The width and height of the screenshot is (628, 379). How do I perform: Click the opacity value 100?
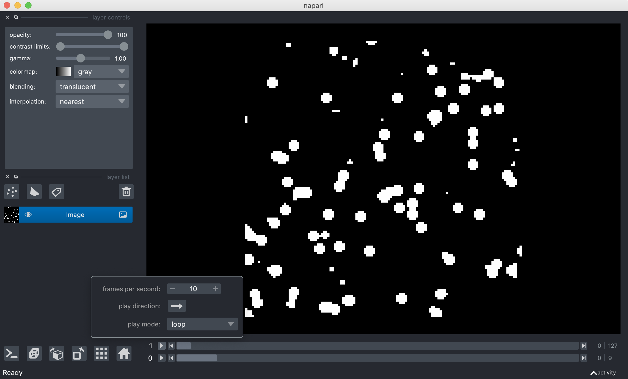122,35
